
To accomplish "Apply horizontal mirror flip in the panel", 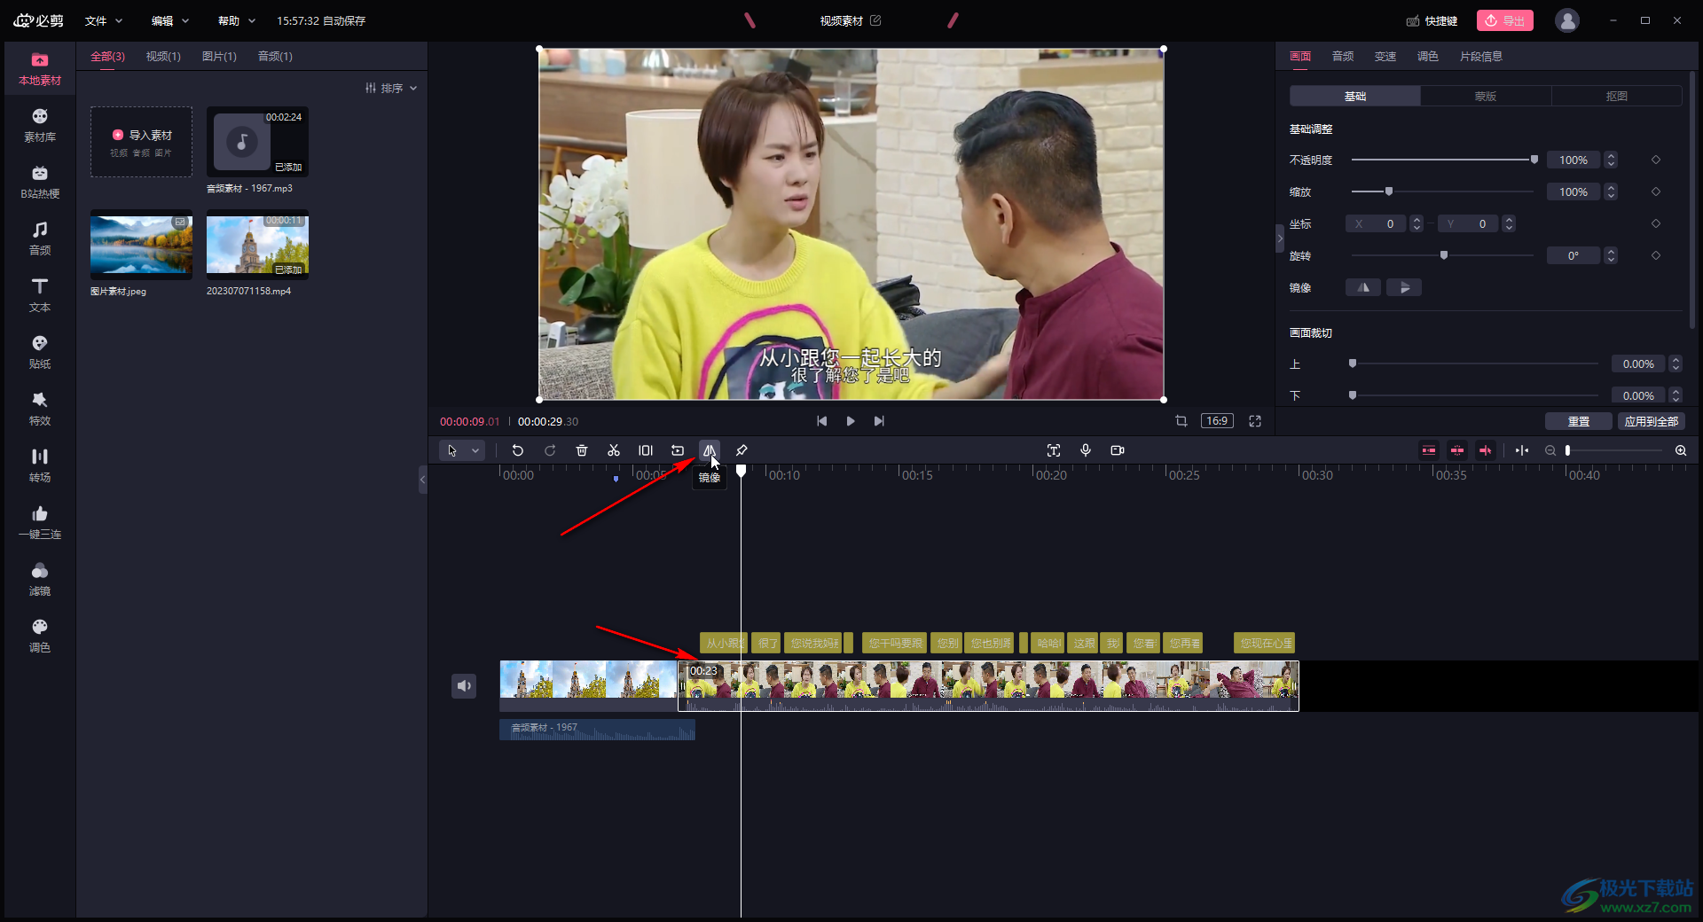I will click(1363, 287).
